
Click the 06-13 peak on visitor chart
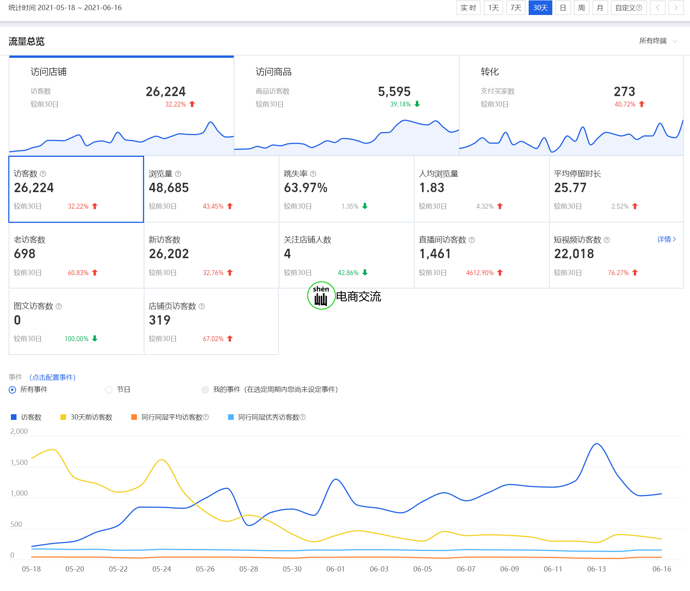(x=597, y=444)
